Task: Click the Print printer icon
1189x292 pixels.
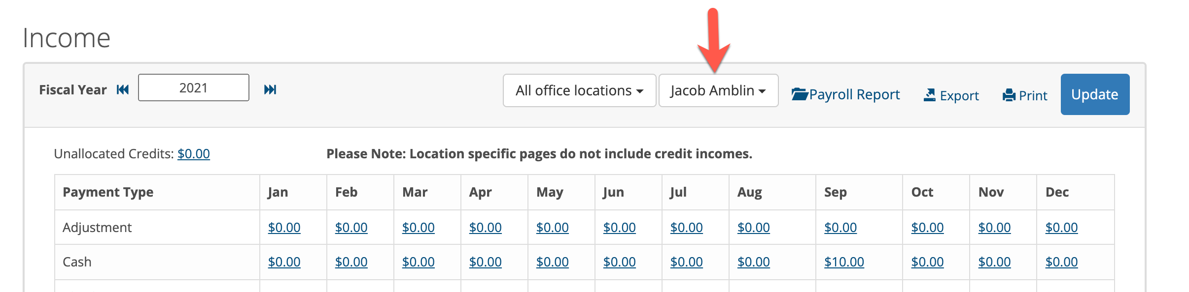Action: point(1009,95)
